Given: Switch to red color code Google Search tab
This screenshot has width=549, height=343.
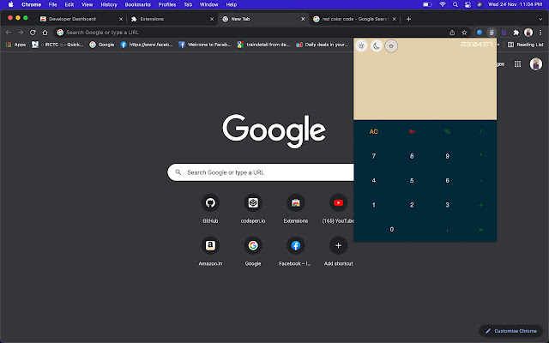Looking at the screenshot, I should point(354,19).
